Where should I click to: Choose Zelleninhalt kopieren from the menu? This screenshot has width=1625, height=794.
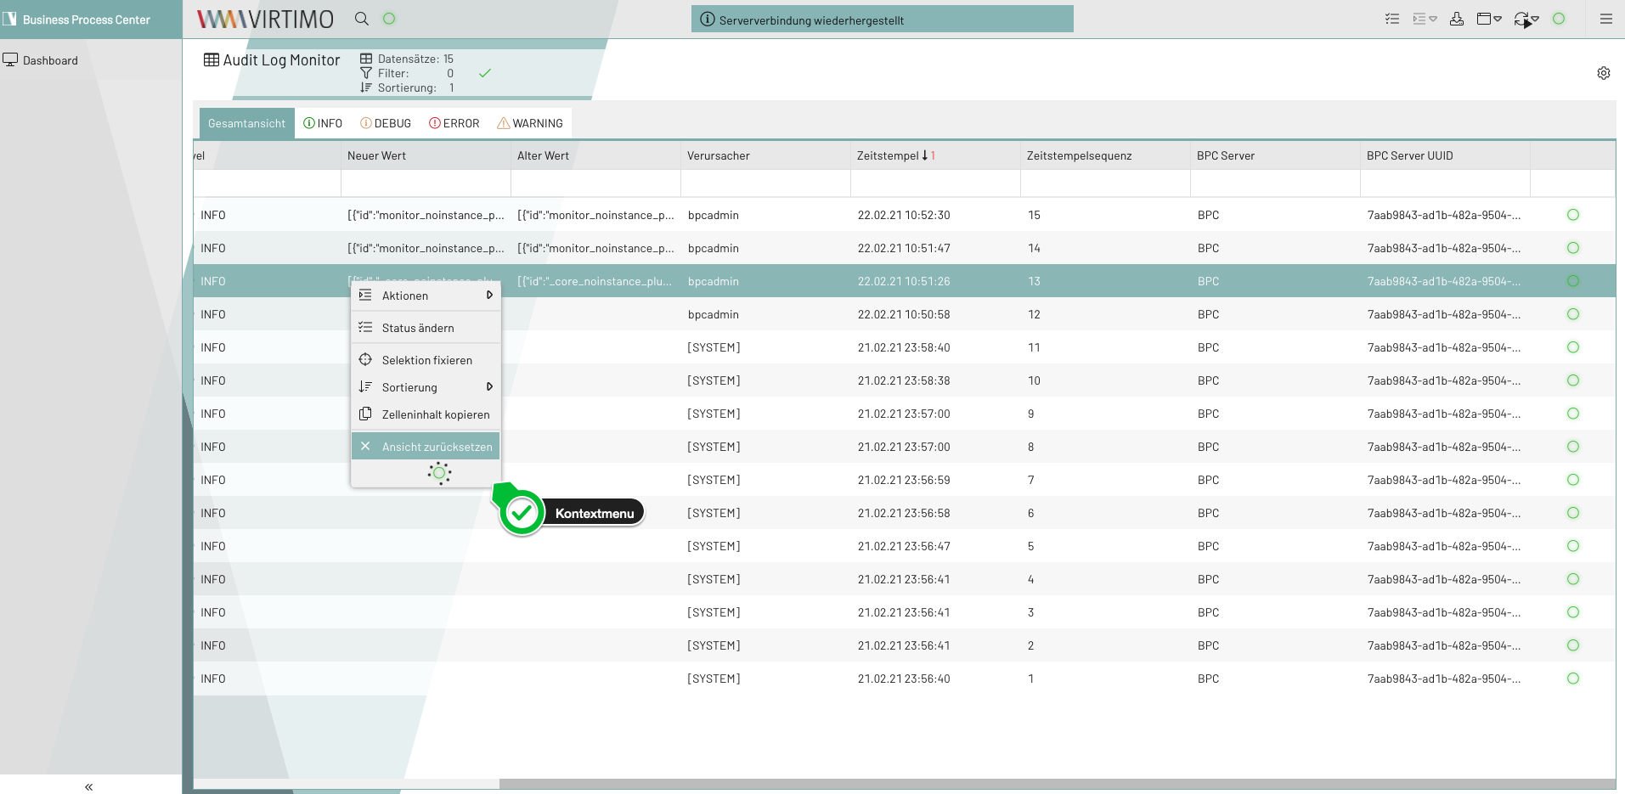(x=435, y=414)
